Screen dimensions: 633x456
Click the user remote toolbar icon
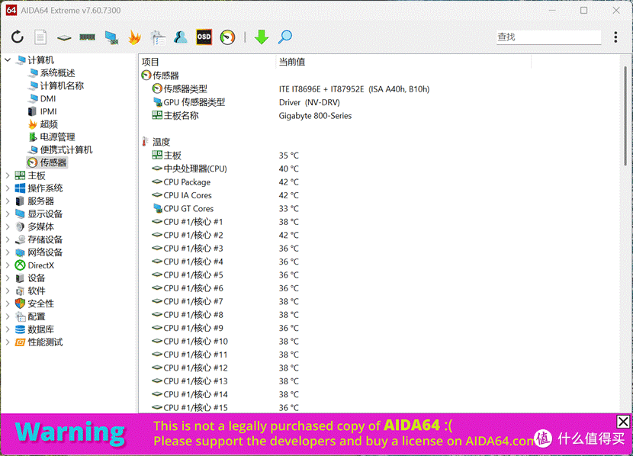(181, 37)
